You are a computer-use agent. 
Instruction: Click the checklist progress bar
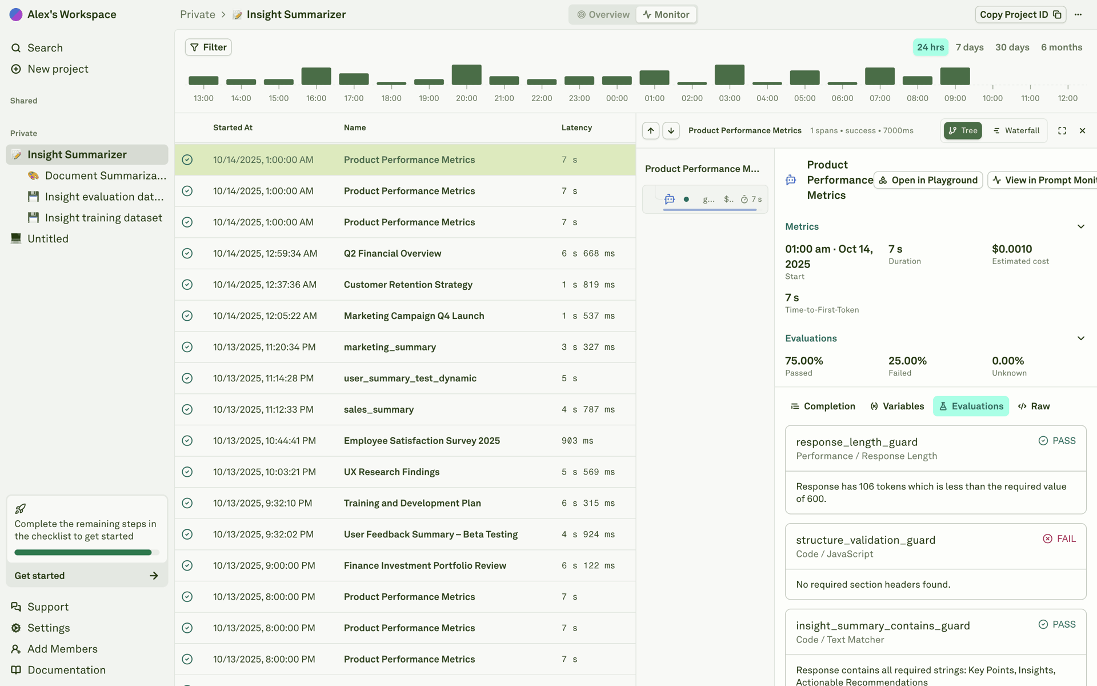point(87,552)
